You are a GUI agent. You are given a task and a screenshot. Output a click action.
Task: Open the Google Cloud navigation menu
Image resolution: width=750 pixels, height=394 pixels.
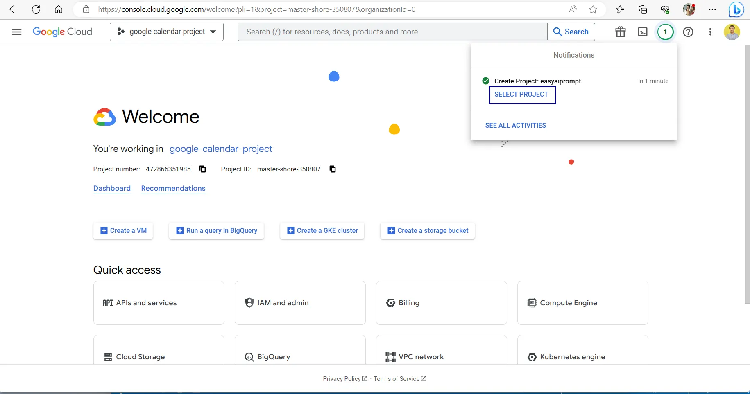pos(17,32)
